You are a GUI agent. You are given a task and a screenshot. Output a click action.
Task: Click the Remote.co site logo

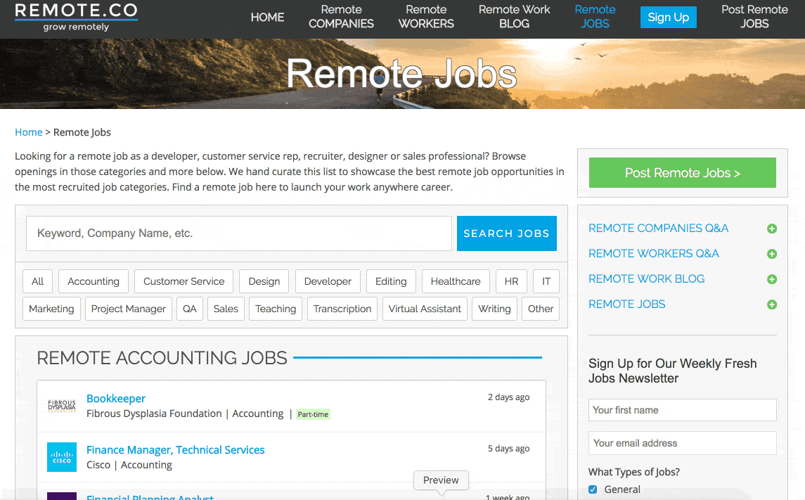[x=76, y=18]
